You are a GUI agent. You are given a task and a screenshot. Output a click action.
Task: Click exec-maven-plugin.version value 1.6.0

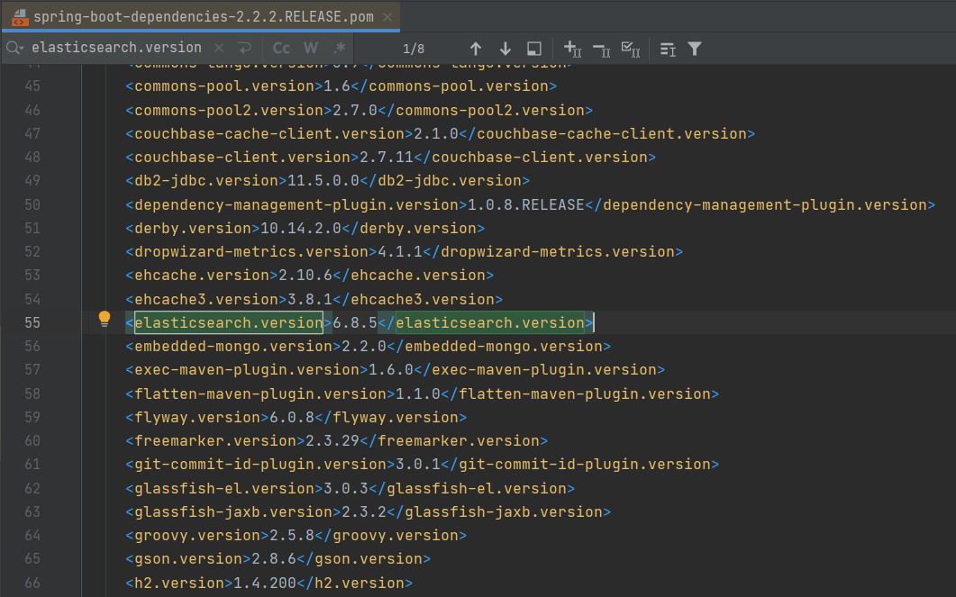tap(391, 370)
